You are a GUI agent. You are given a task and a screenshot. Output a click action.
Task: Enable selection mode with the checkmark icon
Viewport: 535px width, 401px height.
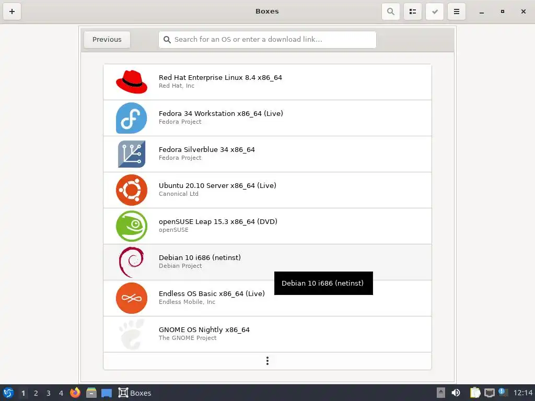tap(435, 11)
